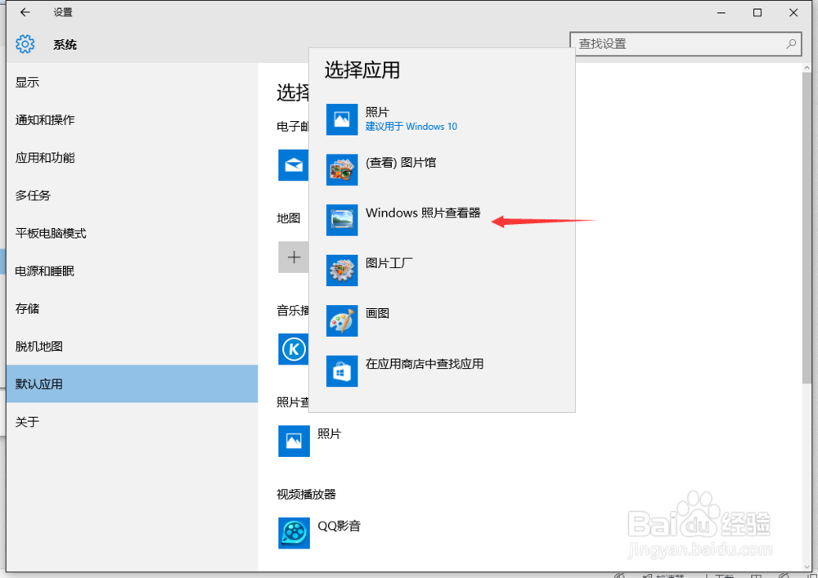Click the QQ影音 video player label

339,526
